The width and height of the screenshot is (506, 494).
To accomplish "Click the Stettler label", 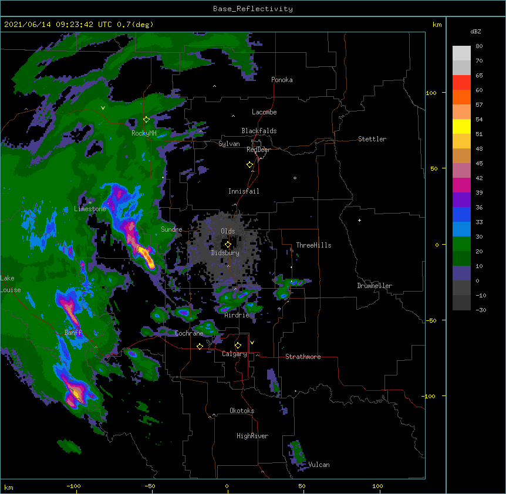I will [372, 139].
